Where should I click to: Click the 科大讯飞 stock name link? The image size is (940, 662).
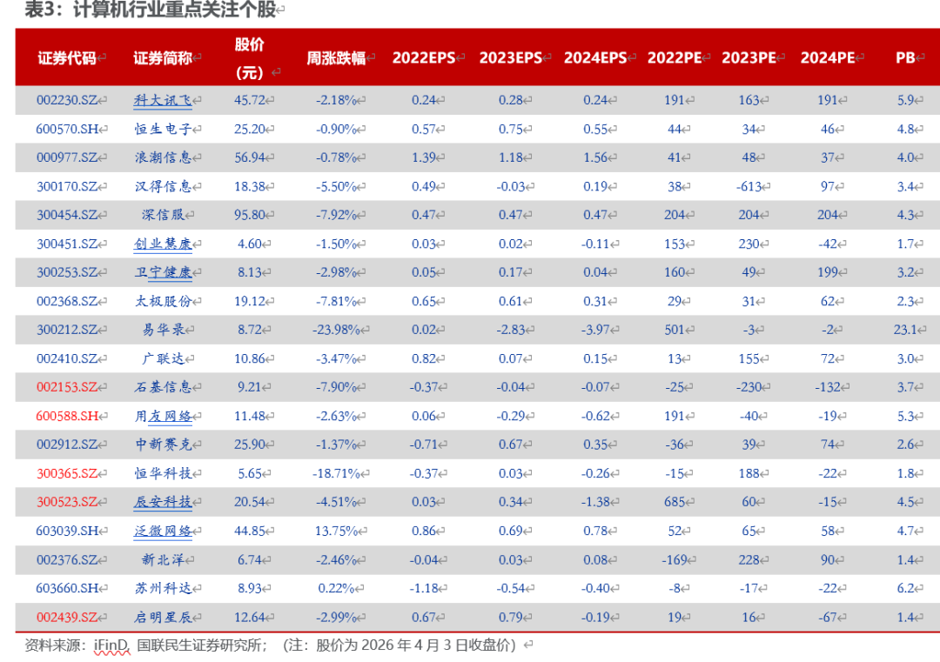pos(162,100)
